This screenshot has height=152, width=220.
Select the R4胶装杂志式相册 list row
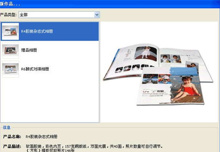click(50, 31)
